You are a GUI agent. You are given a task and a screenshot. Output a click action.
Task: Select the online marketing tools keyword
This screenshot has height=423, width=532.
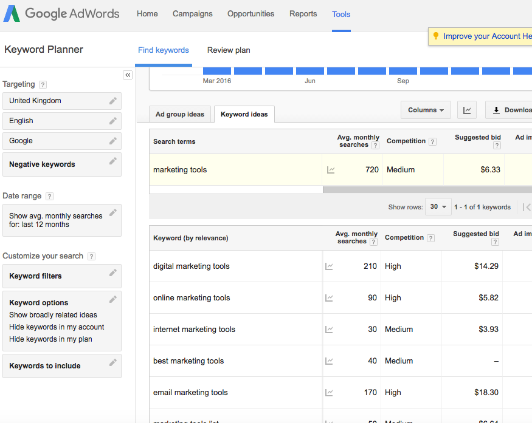192,298
